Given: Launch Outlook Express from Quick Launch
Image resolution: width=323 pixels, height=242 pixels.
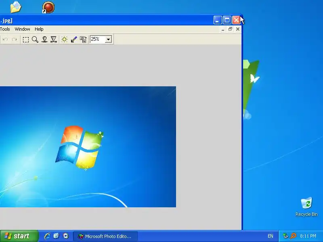Looking at the screenshot, I should pyautogui.click(x=57, y=236).
